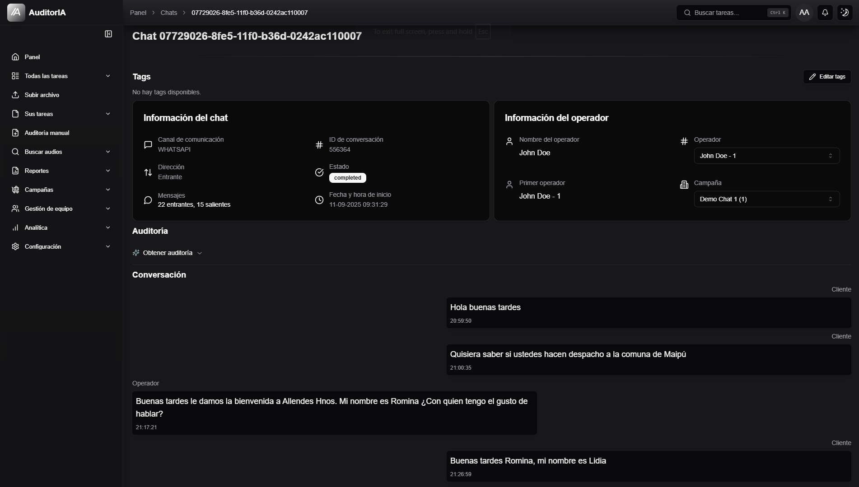Select Campañas label in the sidebar

39,190
